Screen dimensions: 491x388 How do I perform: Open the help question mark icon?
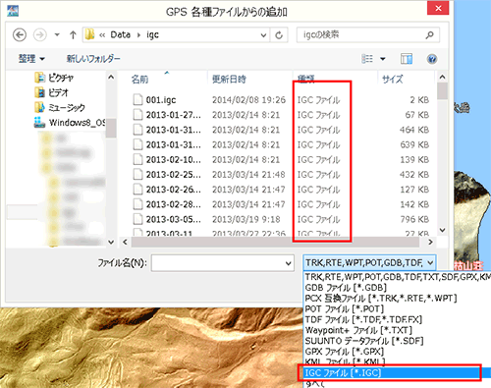pyautogui.click(x=432, y=59)
